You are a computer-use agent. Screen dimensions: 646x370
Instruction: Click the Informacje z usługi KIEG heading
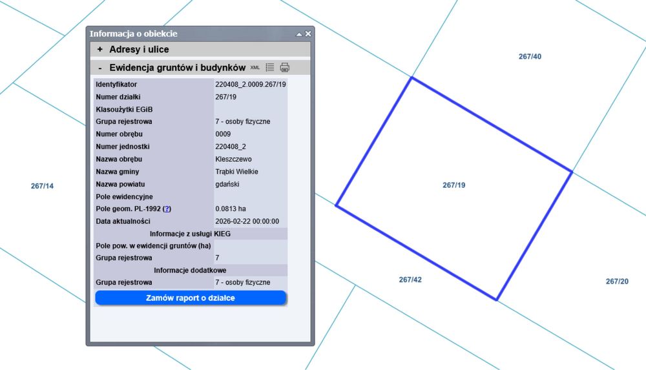[190, 234]
